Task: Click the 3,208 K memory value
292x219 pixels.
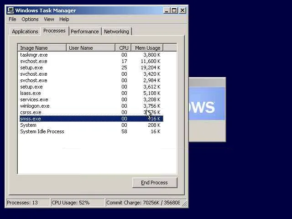Action: tap(151, 99)
